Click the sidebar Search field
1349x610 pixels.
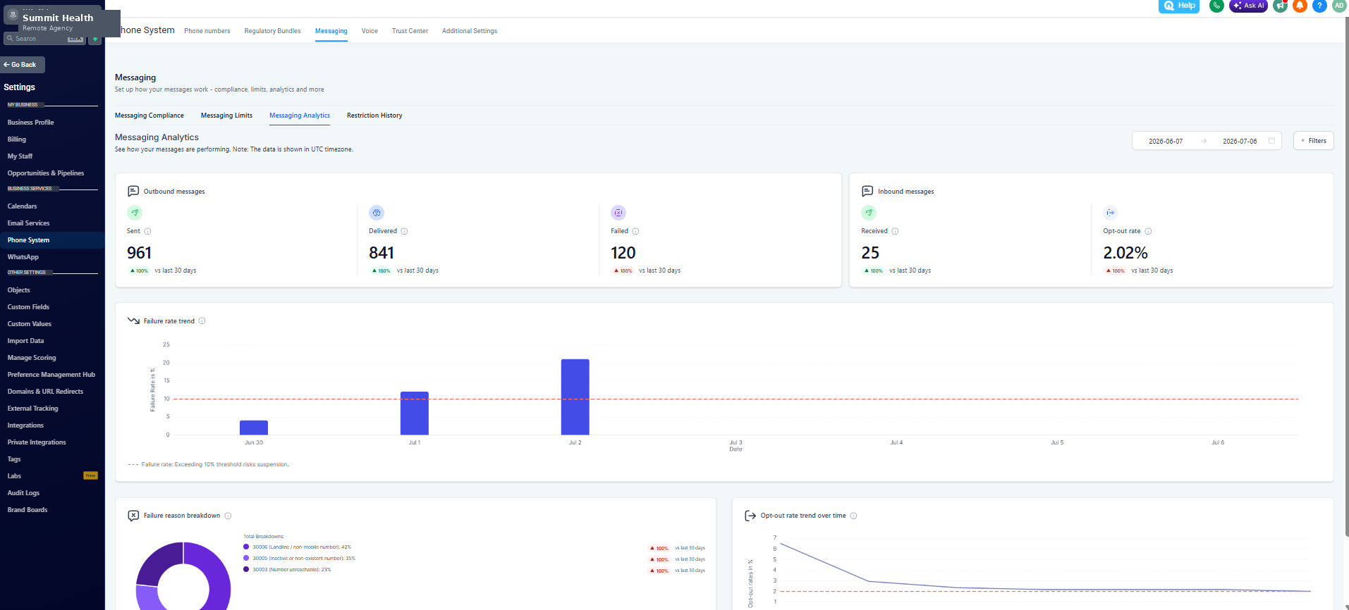tap(44, 39)
